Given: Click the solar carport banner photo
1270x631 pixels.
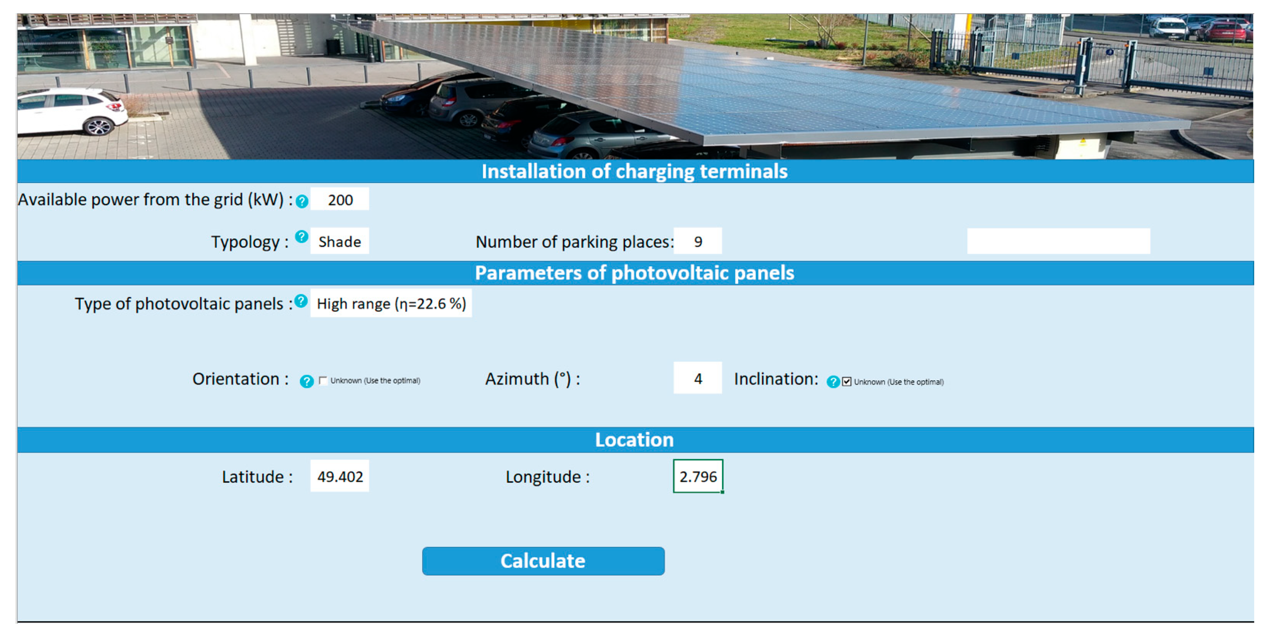Looking at the screenshot, I should 635,86.
